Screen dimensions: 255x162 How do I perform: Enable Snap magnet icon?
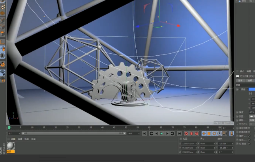3,64
